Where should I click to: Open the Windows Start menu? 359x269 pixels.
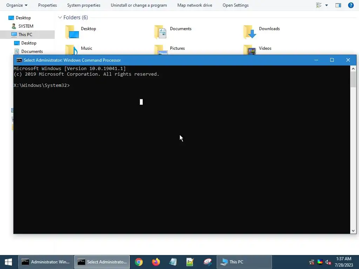point(8,262)
